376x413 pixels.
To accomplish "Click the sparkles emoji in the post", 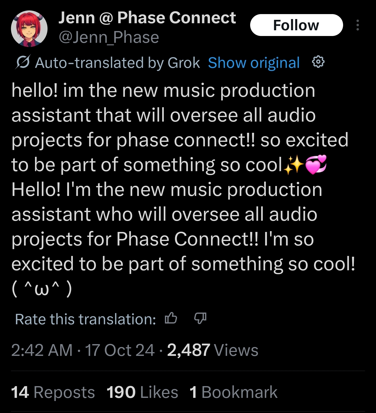I will coord(293,165).
